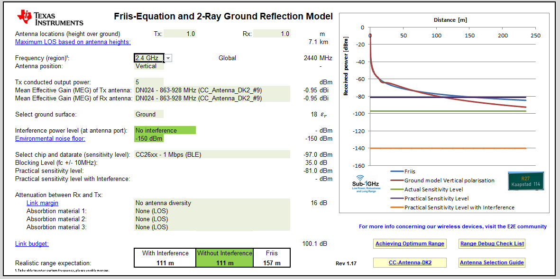This screenshot has height=279, width=560.
Task: Click the orange interference sensitivity legend marker
Action: (396, 207)
